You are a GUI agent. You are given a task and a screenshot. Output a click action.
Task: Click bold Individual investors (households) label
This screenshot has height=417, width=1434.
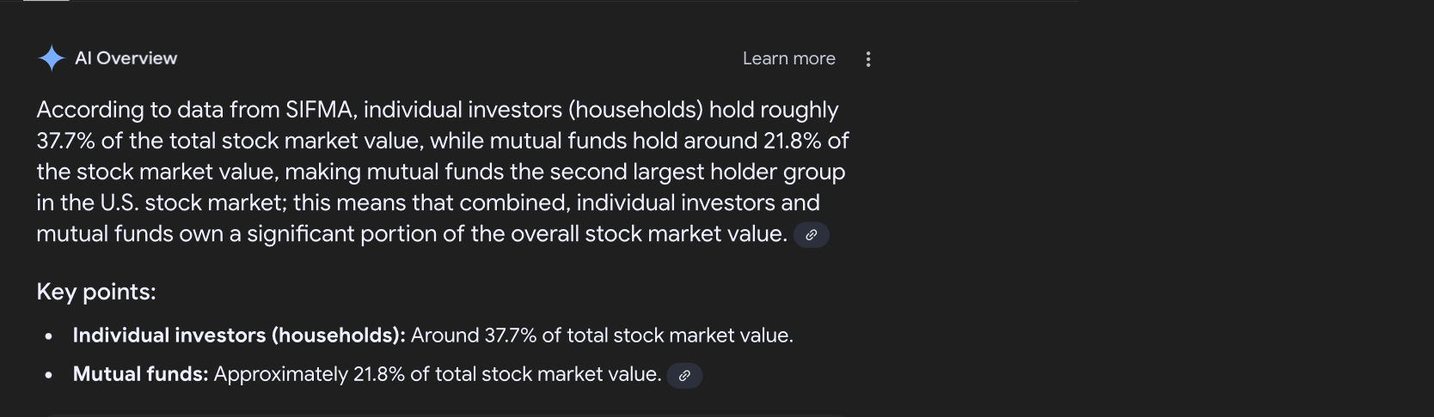[239, 335]
